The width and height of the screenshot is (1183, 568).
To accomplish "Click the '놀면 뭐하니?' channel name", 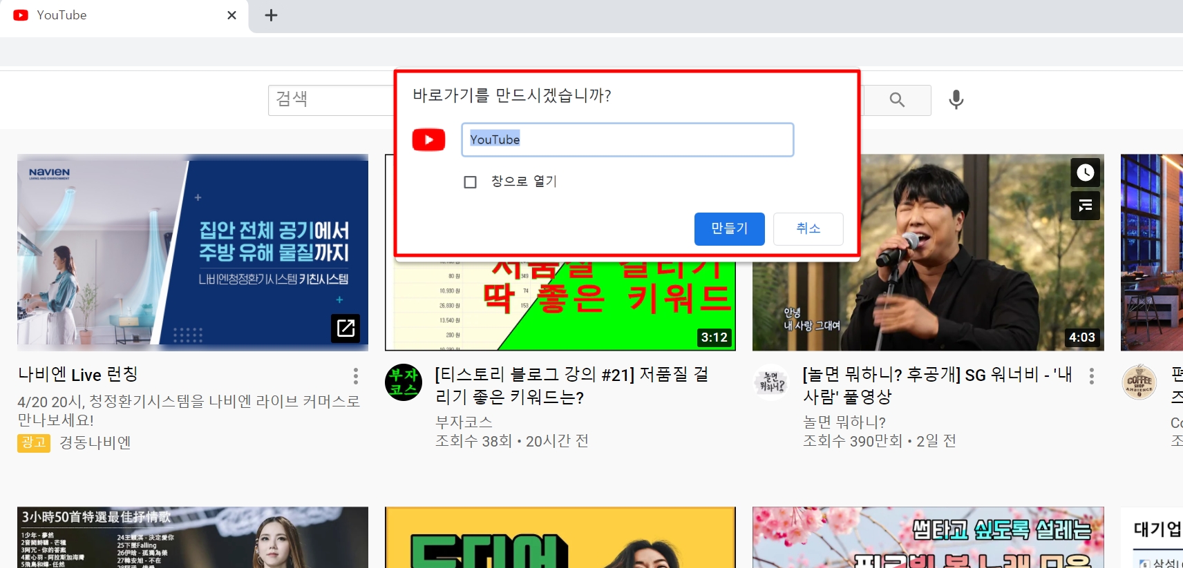I will pyautogui.click(x=844, y=422).
